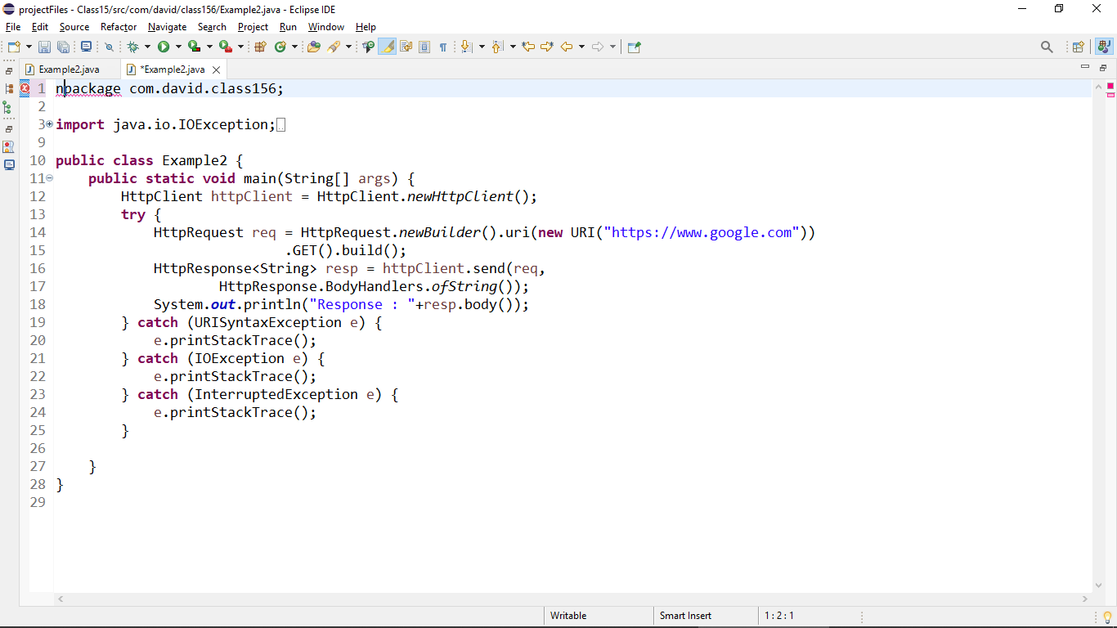Open the New wizard dropdown arrow
Screen dimensions: 1117x628
pyautogui.click(x=27, y=47)
